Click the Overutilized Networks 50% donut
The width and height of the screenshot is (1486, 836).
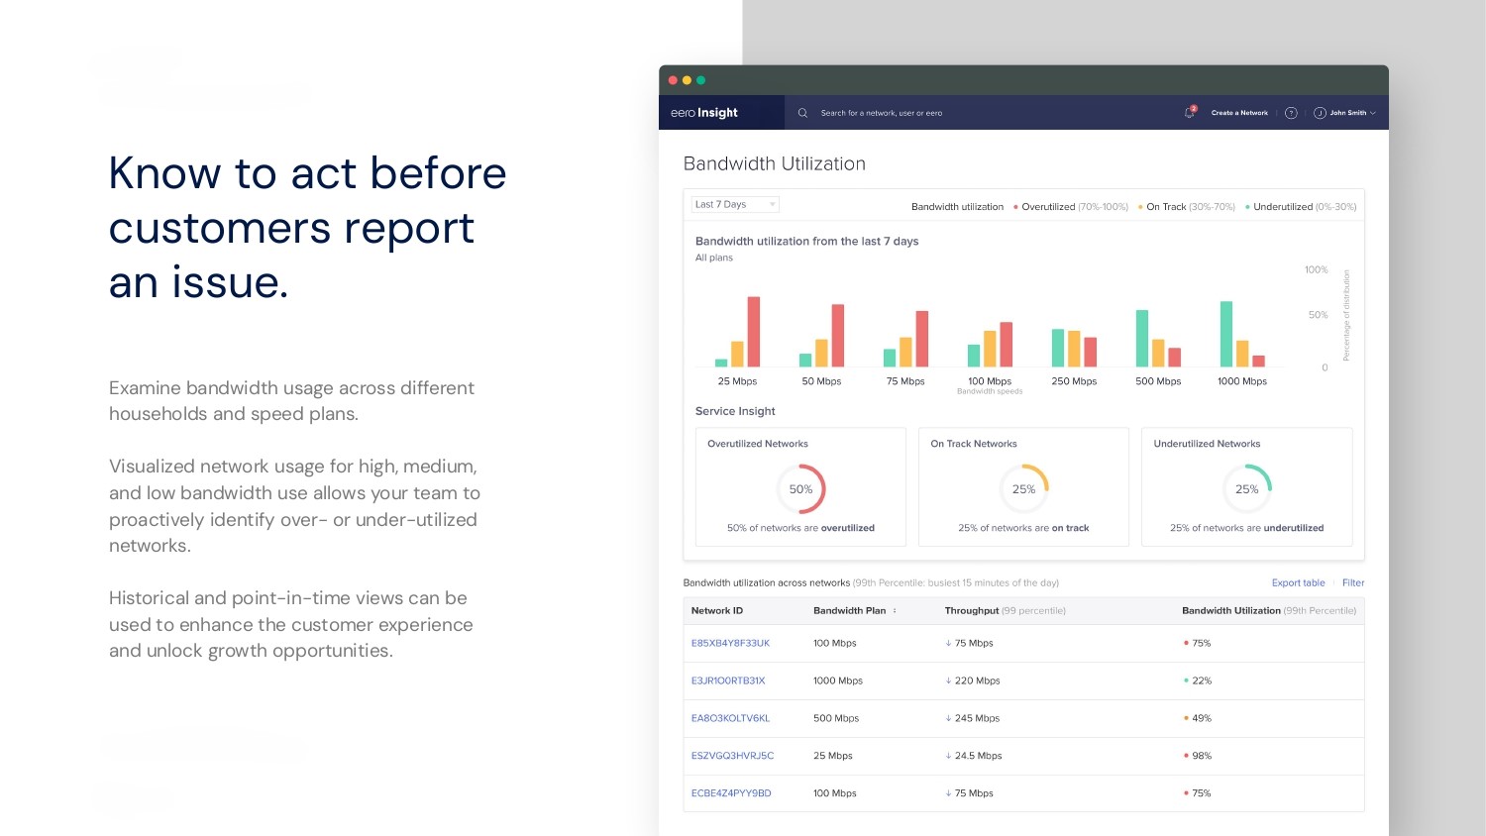pyautogui.click(x=800, y=489)
